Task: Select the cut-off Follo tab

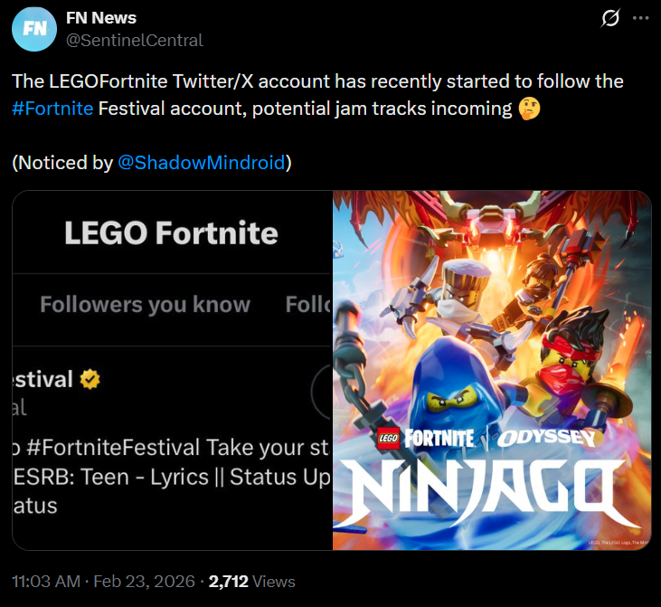Action: click(308, 305)
